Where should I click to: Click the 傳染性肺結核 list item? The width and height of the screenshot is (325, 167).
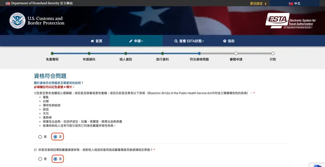(x=52, y=105)
